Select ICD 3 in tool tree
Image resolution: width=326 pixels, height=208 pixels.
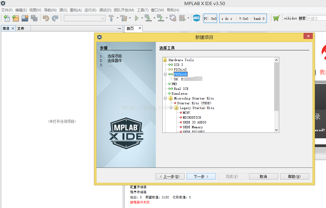click(x=178, y=65)
